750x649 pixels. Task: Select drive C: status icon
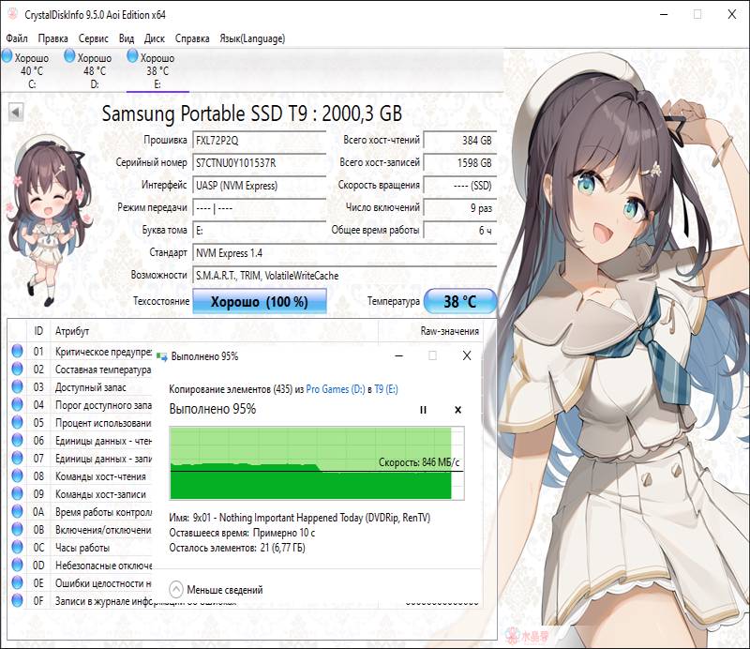7,58
